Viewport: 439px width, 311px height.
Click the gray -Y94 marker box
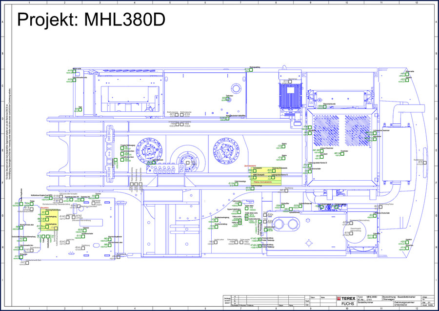(236, 242)
